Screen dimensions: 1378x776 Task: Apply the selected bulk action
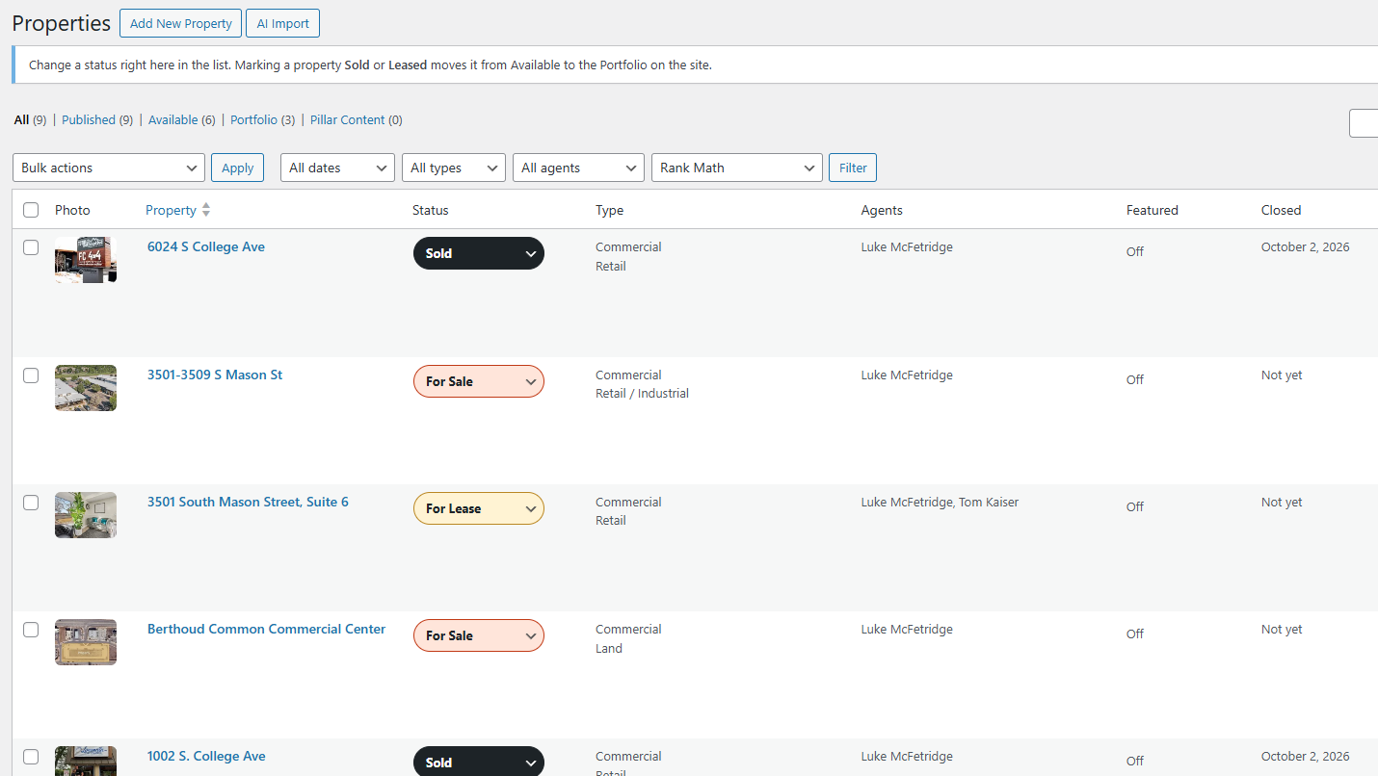237,168
